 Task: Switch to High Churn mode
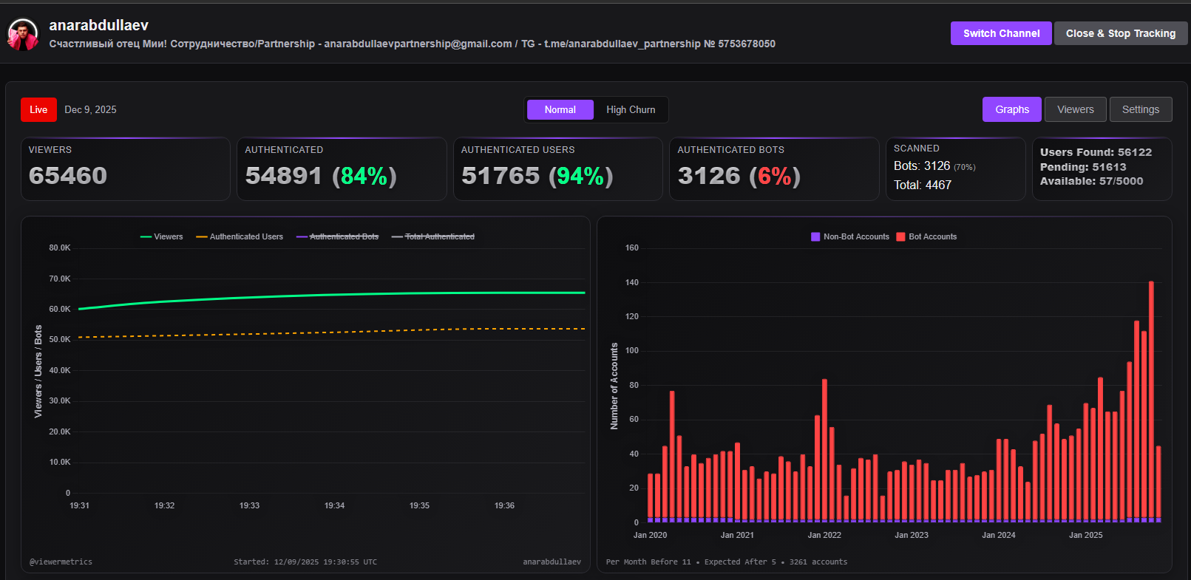point(631,109)
